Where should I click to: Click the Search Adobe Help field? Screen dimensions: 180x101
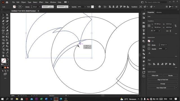[156, 2]
